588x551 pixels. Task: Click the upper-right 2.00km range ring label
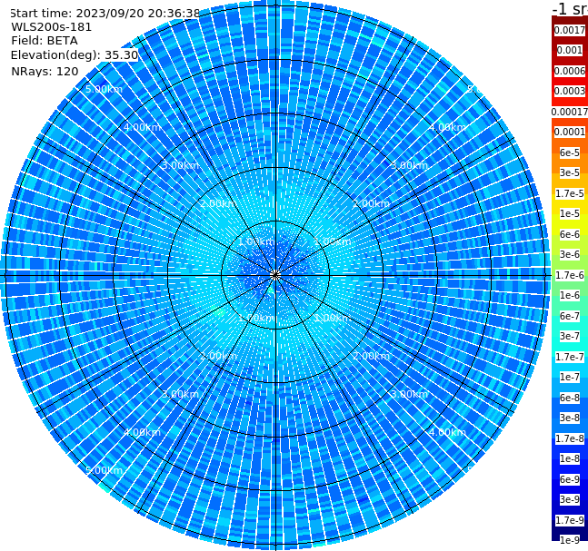pyautogui.click(x=371, y=203)
